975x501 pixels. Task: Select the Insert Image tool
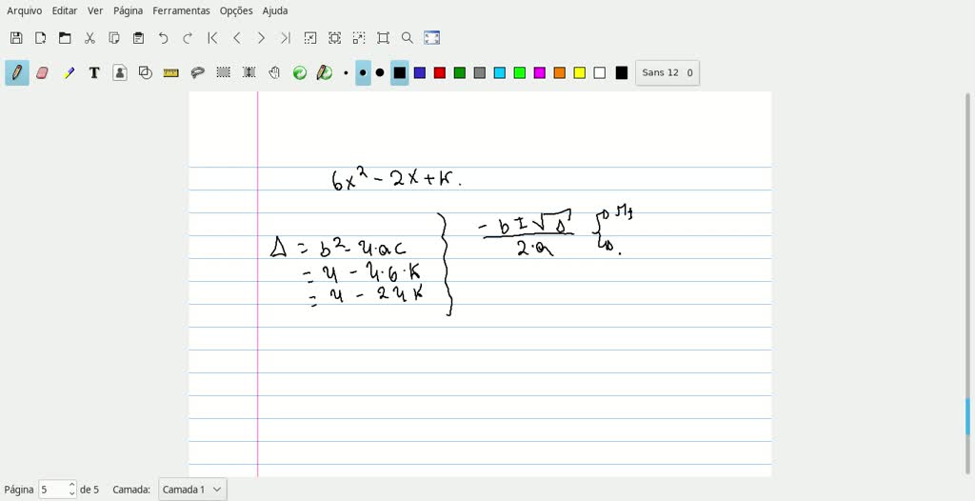[120, 72]
